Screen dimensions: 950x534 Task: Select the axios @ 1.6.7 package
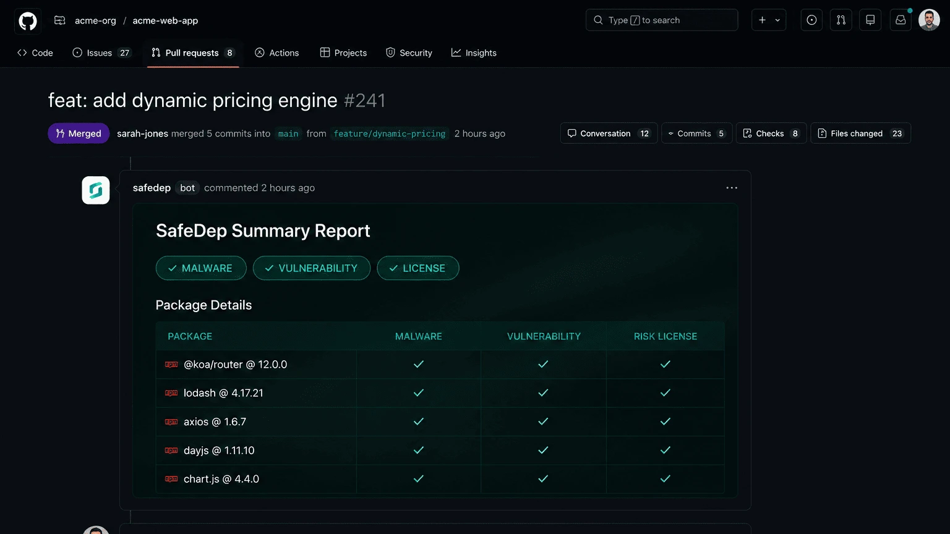[x=215, y=422]
